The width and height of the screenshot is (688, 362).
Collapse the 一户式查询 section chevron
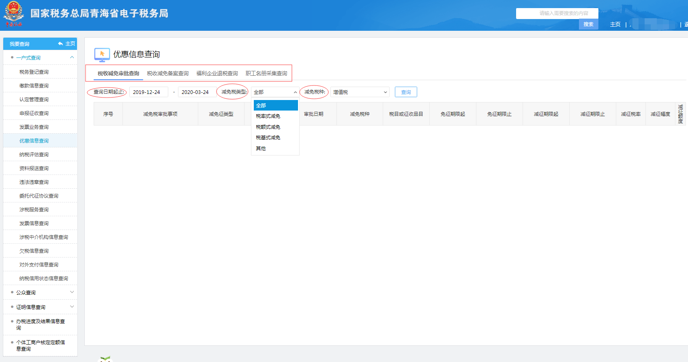(72, 57)
